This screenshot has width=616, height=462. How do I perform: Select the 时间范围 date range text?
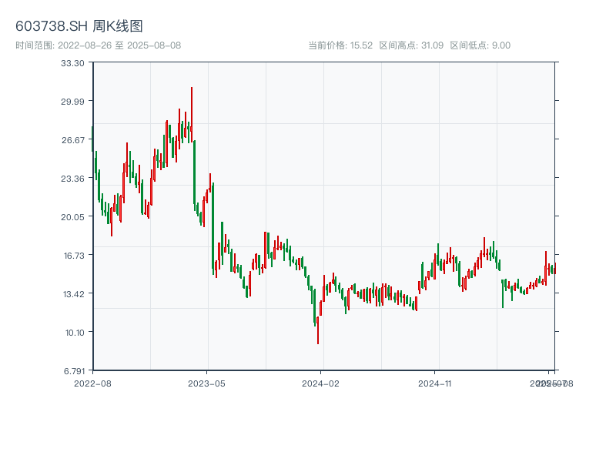99,45
